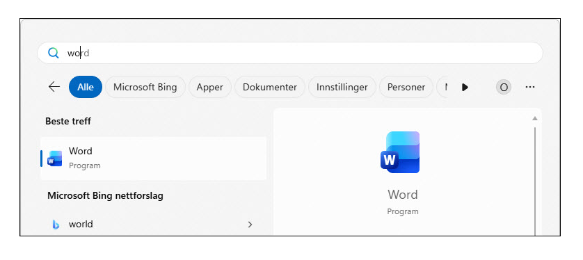Image resolution: width=583 pixels, height=260 pixels.
Task: Click the "Program" label under the Word result
Action: [84, 165]
